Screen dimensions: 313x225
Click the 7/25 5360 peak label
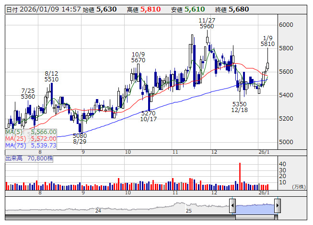point(28,94)
